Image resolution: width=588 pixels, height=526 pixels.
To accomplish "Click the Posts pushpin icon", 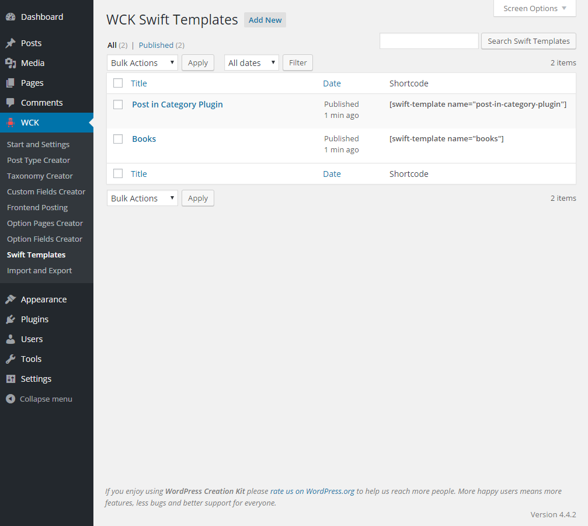I will tap(11, 43).
